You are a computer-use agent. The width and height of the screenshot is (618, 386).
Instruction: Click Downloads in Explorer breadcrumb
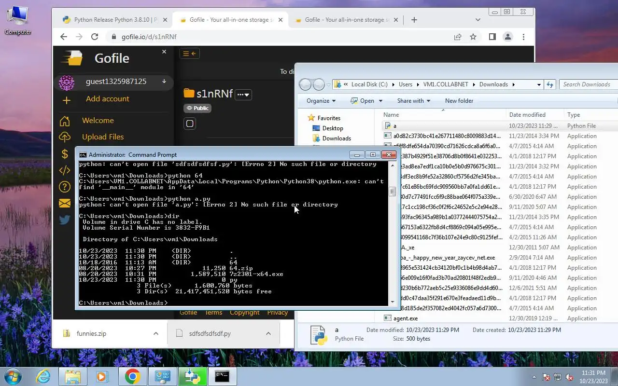[493, 84]
